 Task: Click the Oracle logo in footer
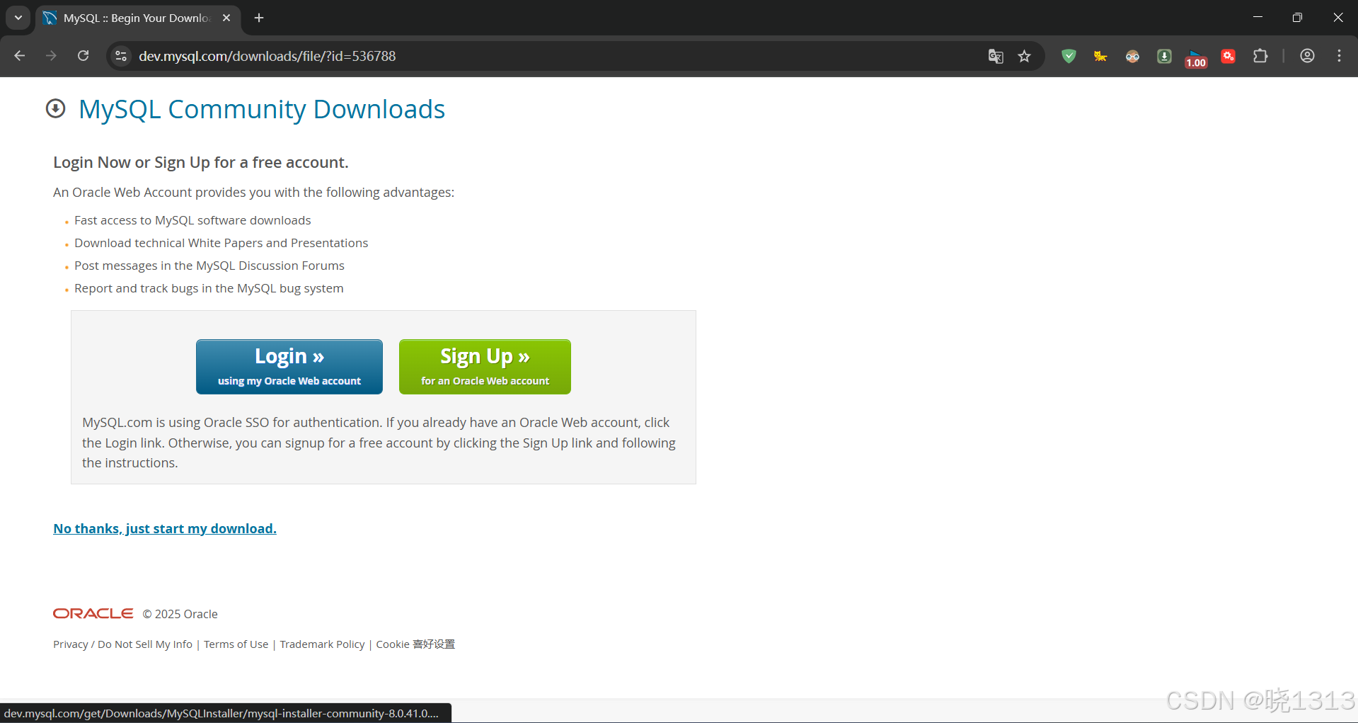[93, 613]
